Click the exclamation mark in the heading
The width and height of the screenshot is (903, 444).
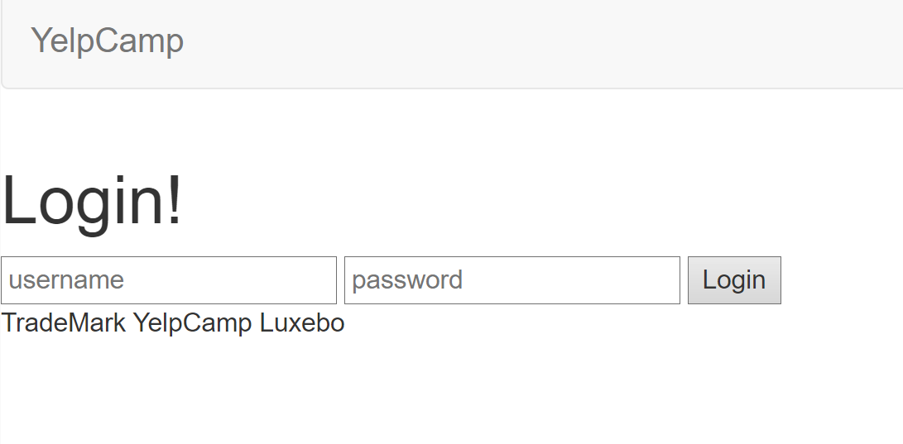174,202
